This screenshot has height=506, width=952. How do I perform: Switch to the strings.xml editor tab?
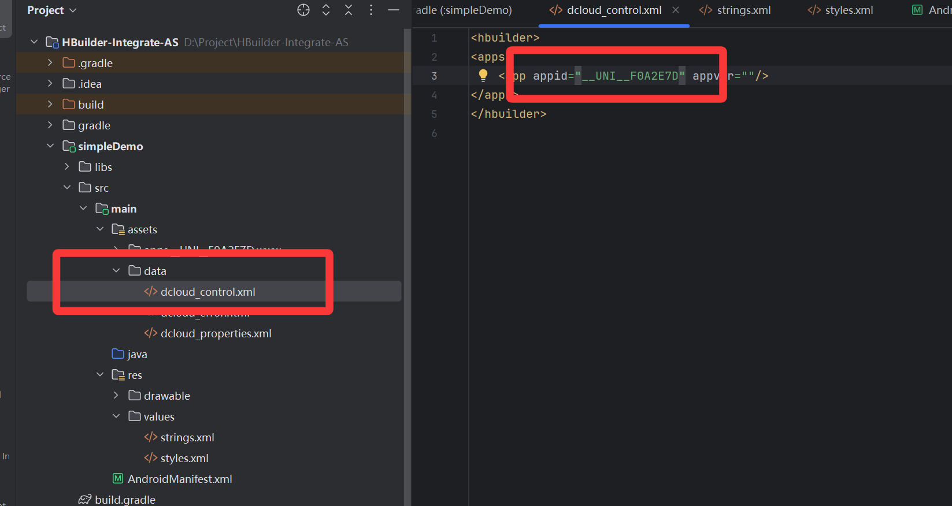735,10
